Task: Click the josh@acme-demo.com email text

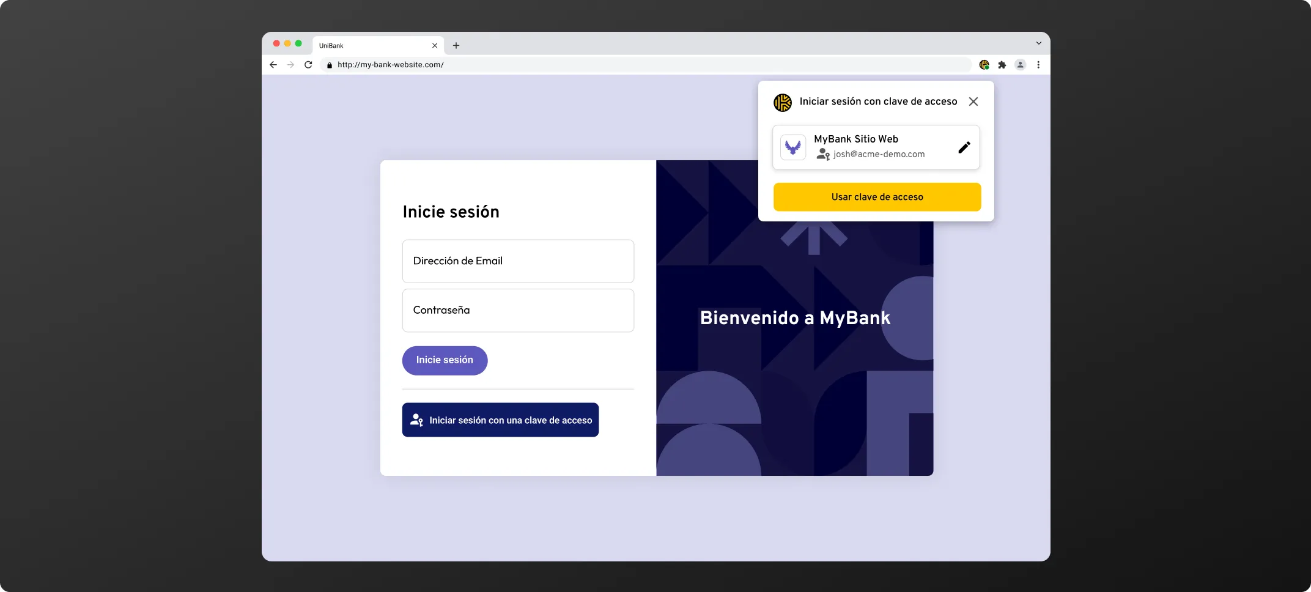Action: (879, 154)
